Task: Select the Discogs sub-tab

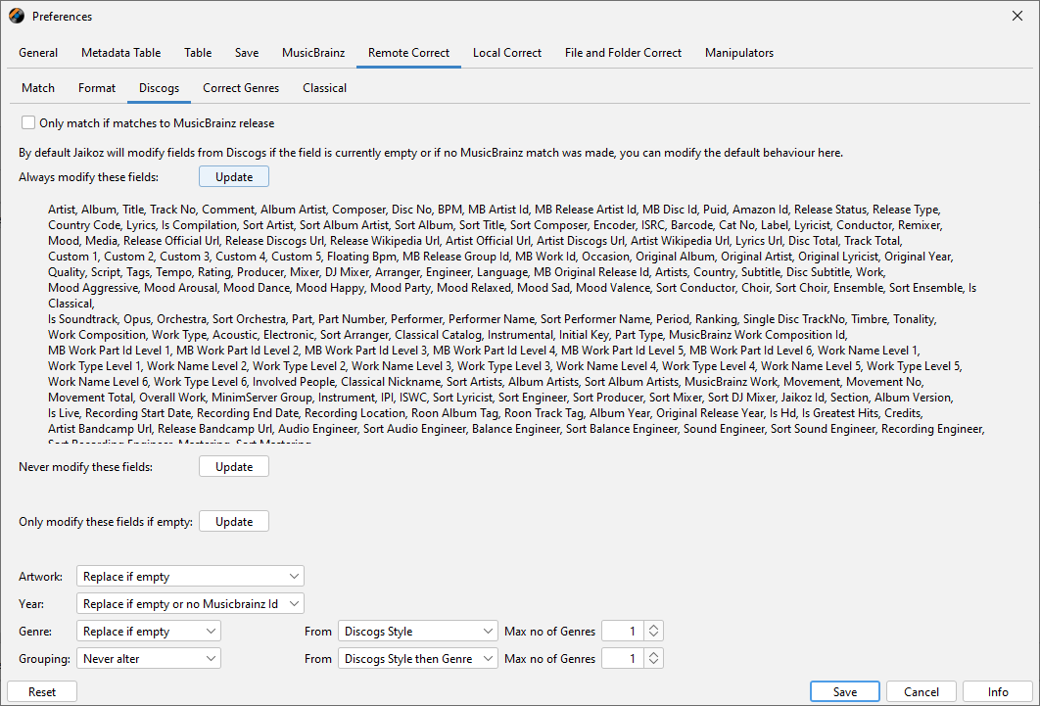Action: point(160,88)
